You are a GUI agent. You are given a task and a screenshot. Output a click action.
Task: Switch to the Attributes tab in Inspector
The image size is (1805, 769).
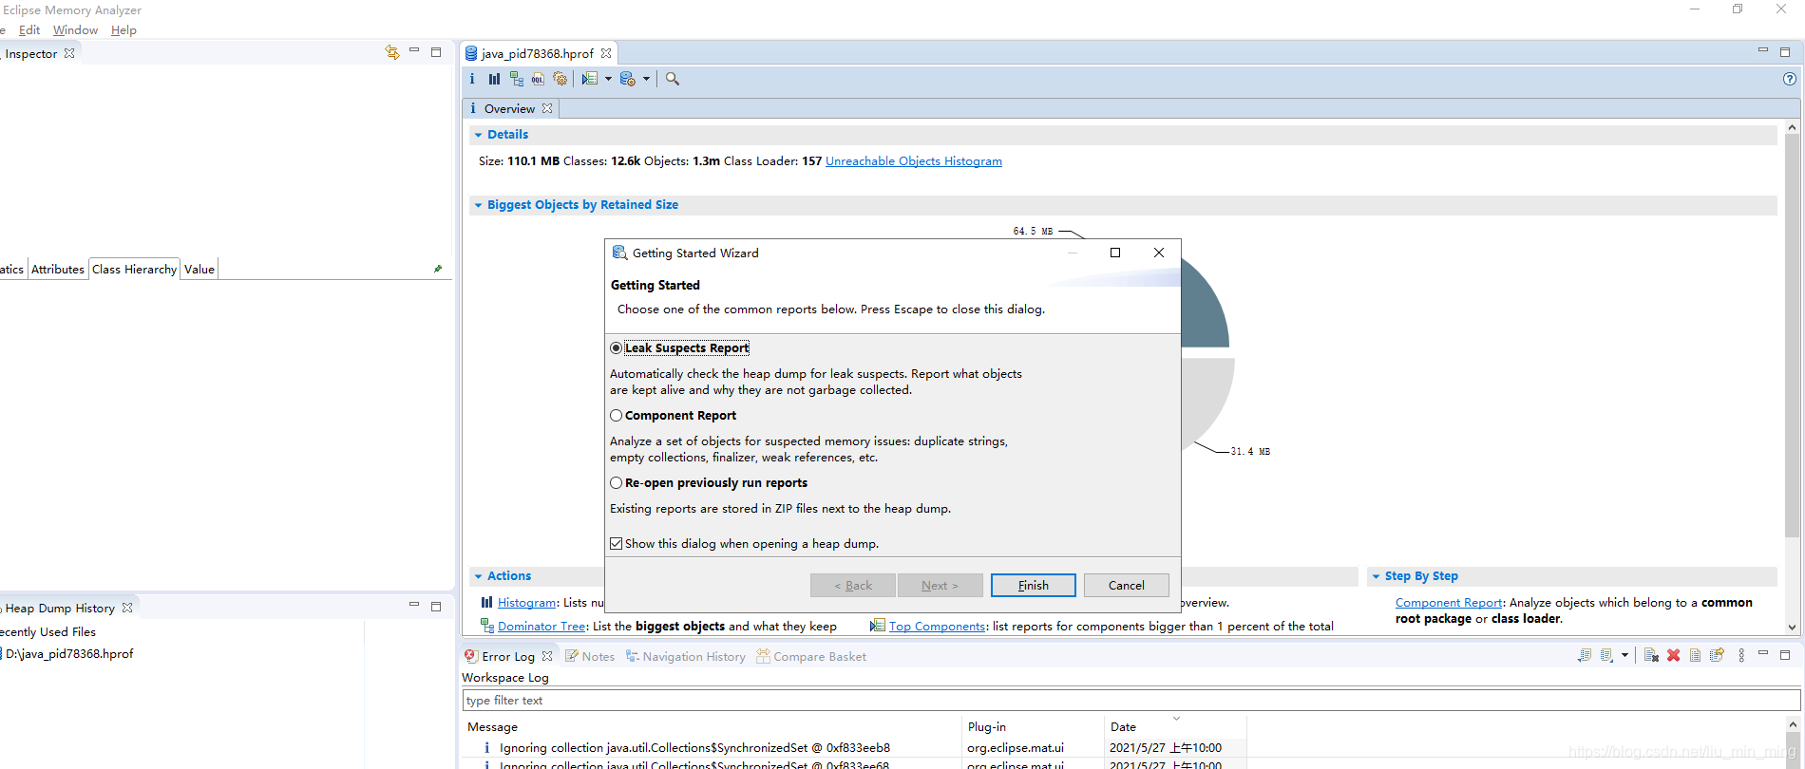(58, 269)
